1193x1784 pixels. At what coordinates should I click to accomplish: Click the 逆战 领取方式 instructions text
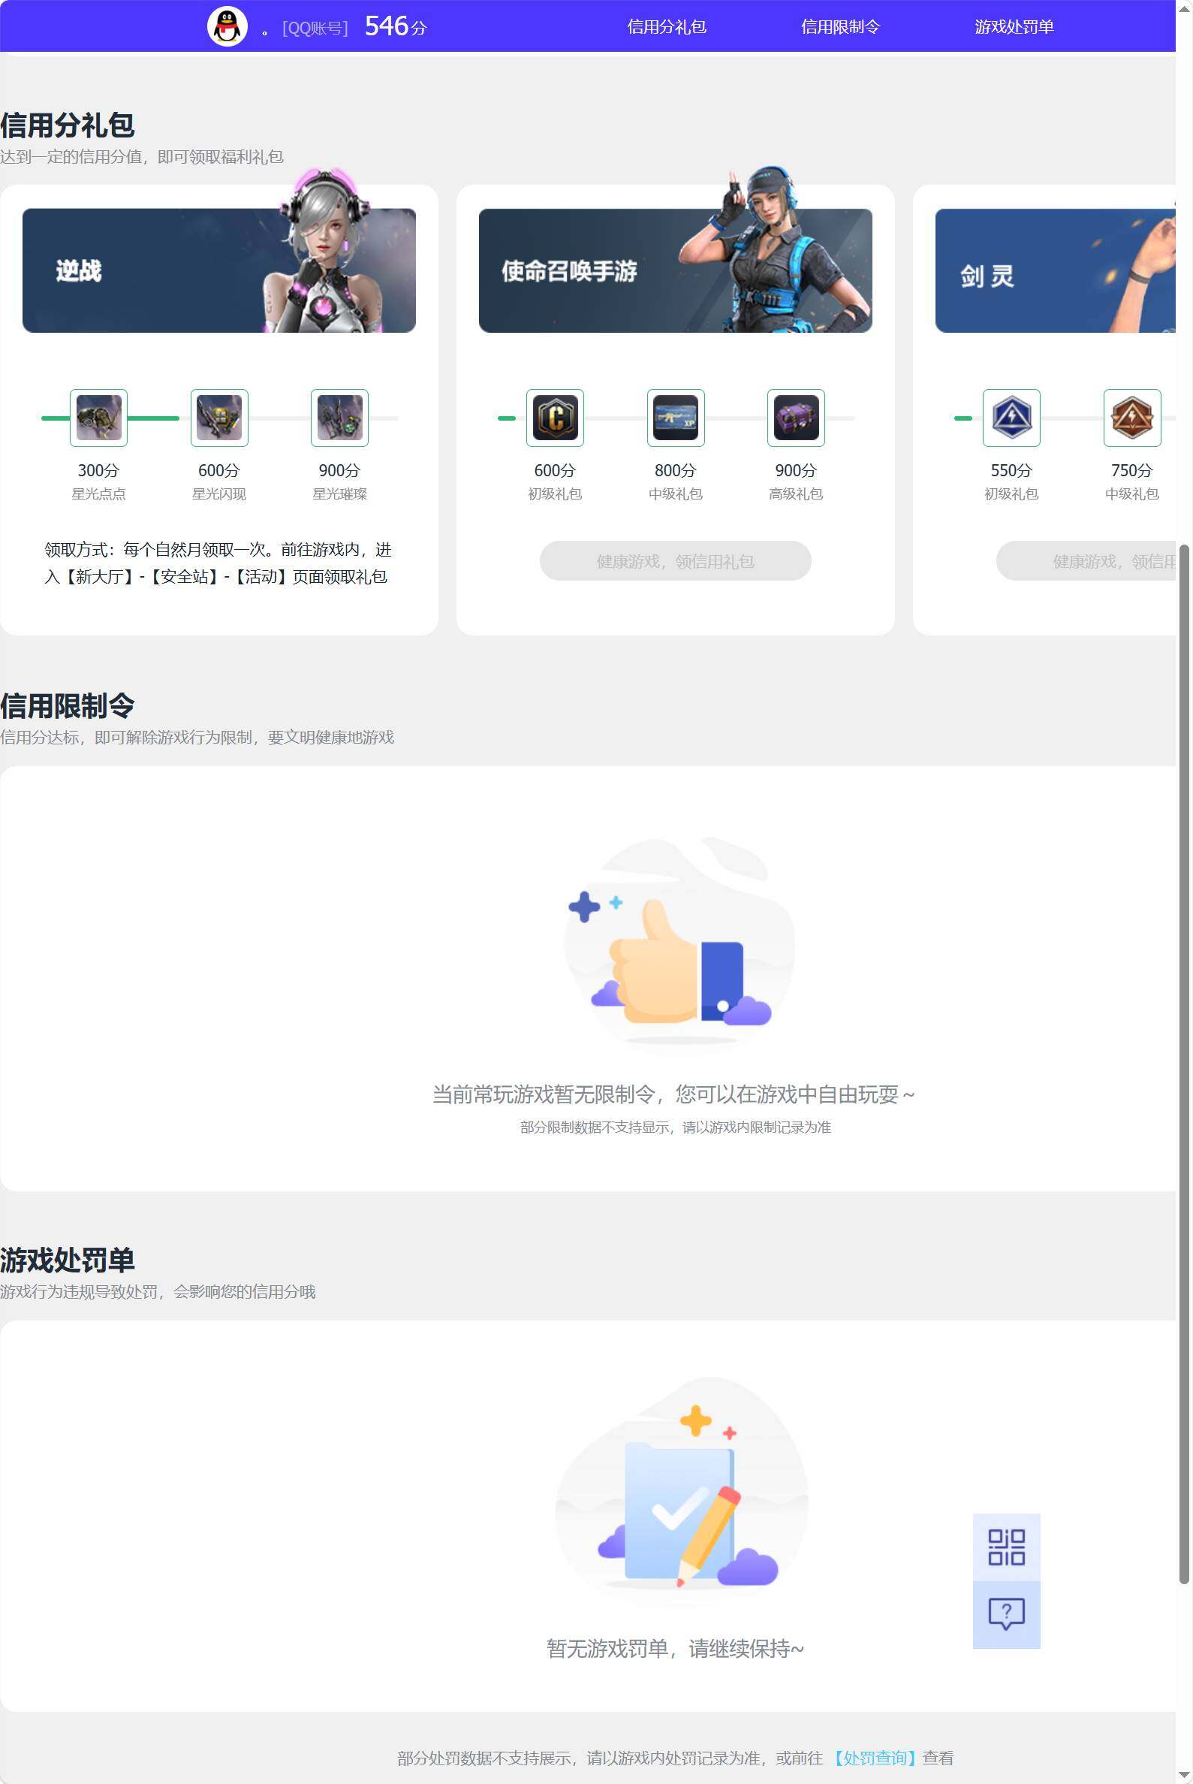pos(218,563)
